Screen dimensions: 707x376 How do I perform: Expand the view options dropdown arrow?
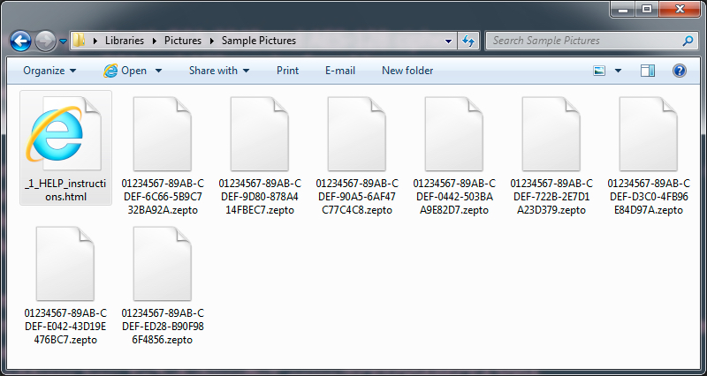[618, 71]
